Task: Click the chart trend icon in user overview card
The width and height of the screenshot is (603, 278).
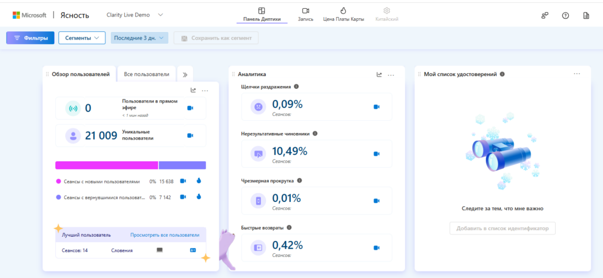Action: click(x=193, y=90)
